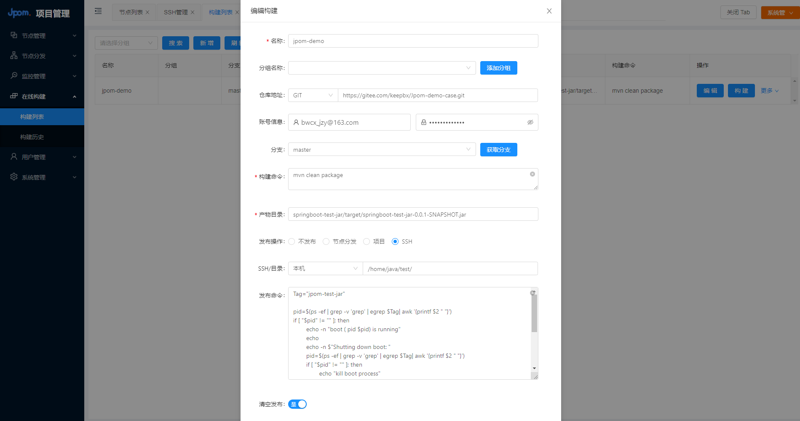800x421 pixels.
Task: Close the edit build dialog
Action: point(549,11)
